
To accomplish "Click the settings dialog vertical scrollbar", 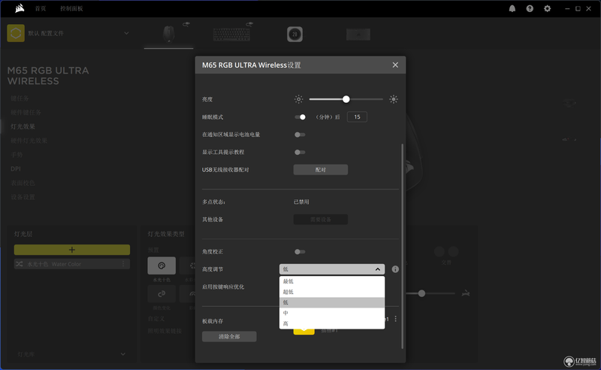I will 402,246.
